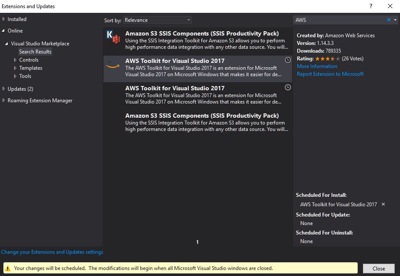Open the Sort by Relevance dropdown
The width and height of the screenshot is (400, 276).
click(x=157, y=20)
